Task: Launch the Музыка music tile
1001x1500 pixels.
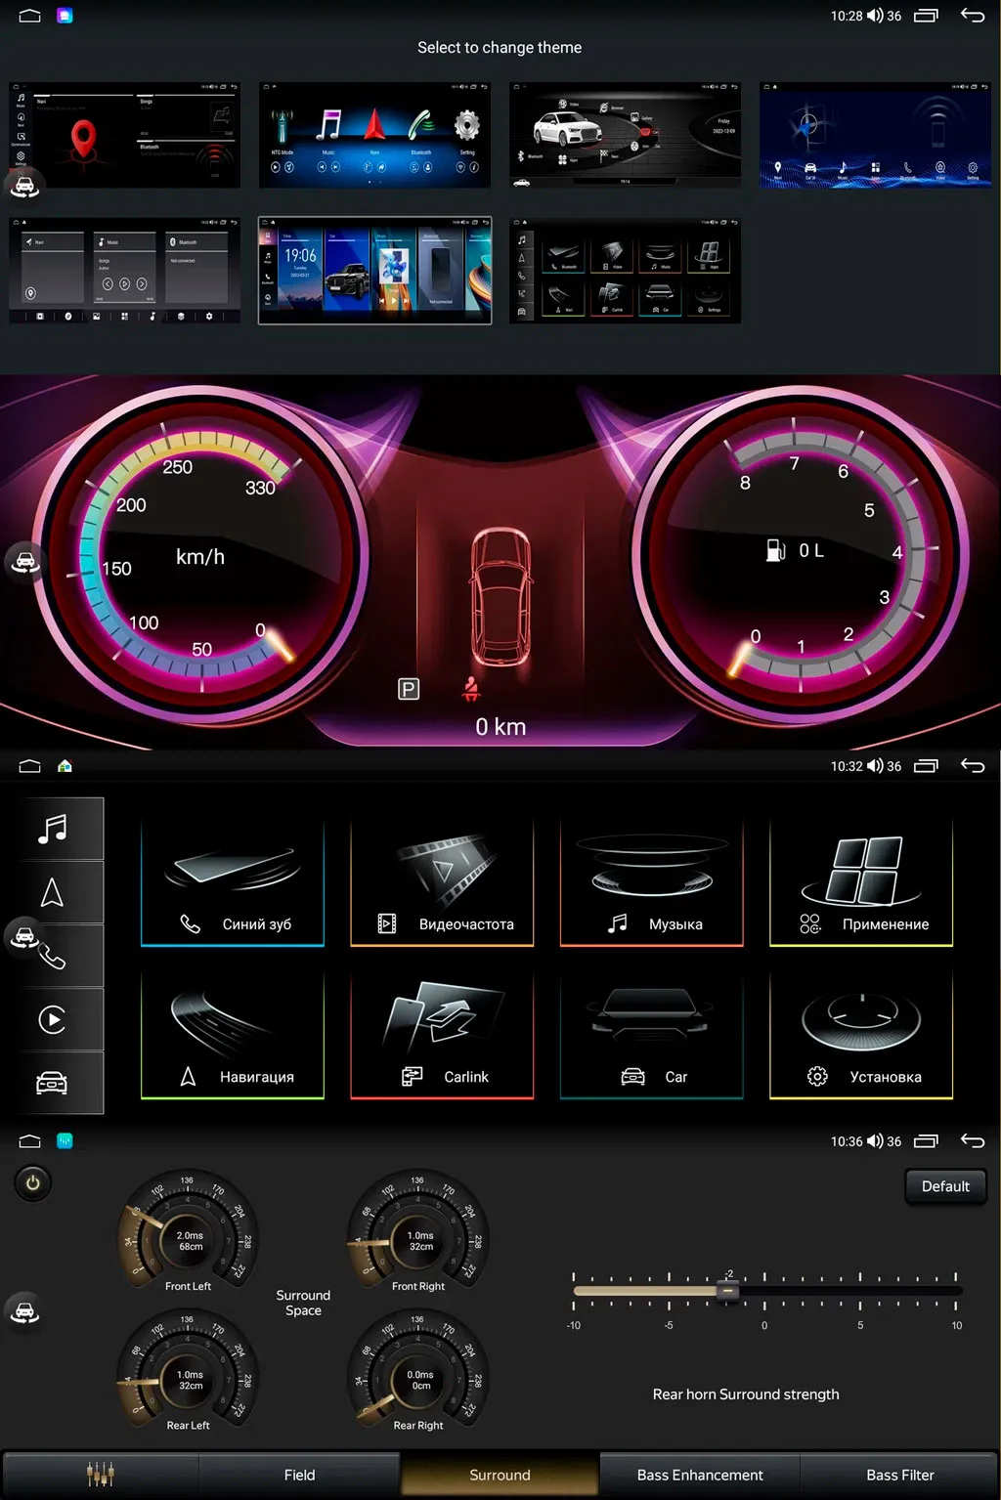Action: (652, 884)
